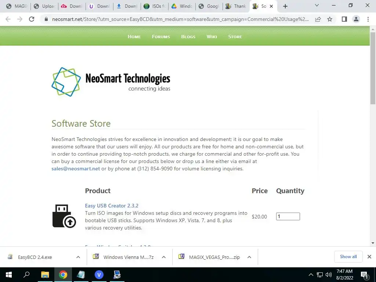Click the browser forward arrow
376x282 pixels.
pos(20,19)
